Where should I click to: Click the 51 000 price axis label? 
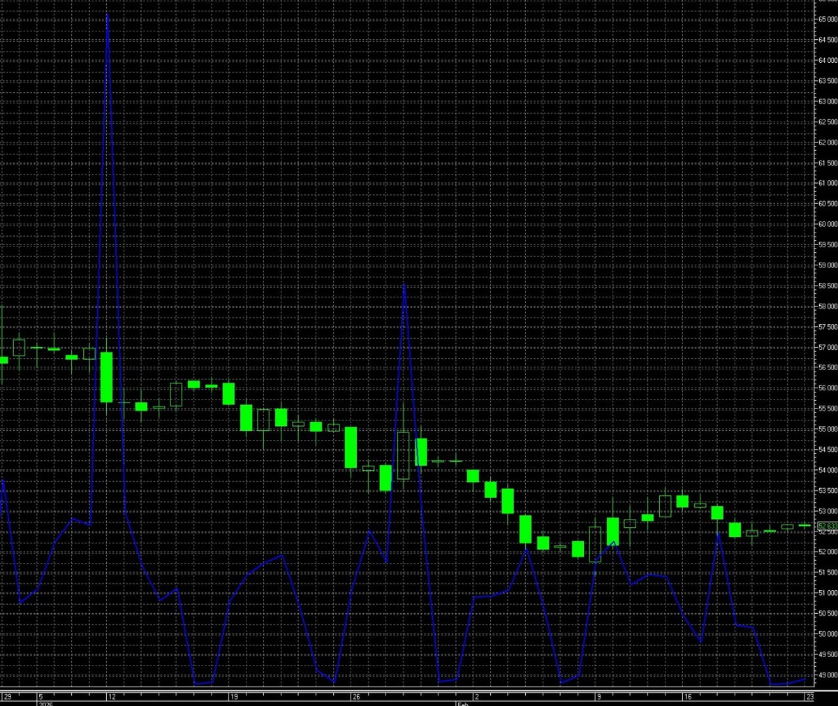click(x=828, y=593)
